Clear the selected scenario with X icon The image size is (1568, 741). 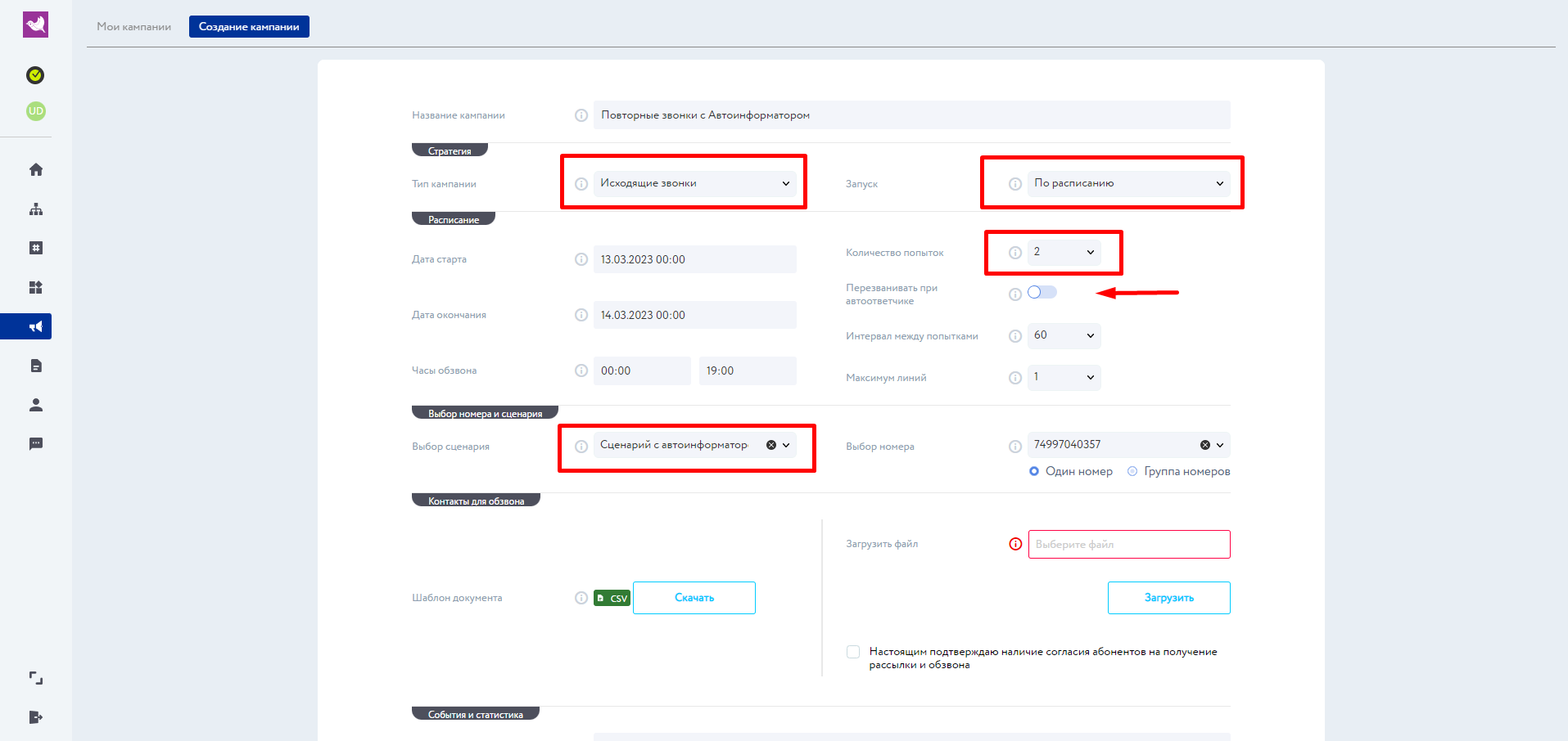(x=771, y=445)
